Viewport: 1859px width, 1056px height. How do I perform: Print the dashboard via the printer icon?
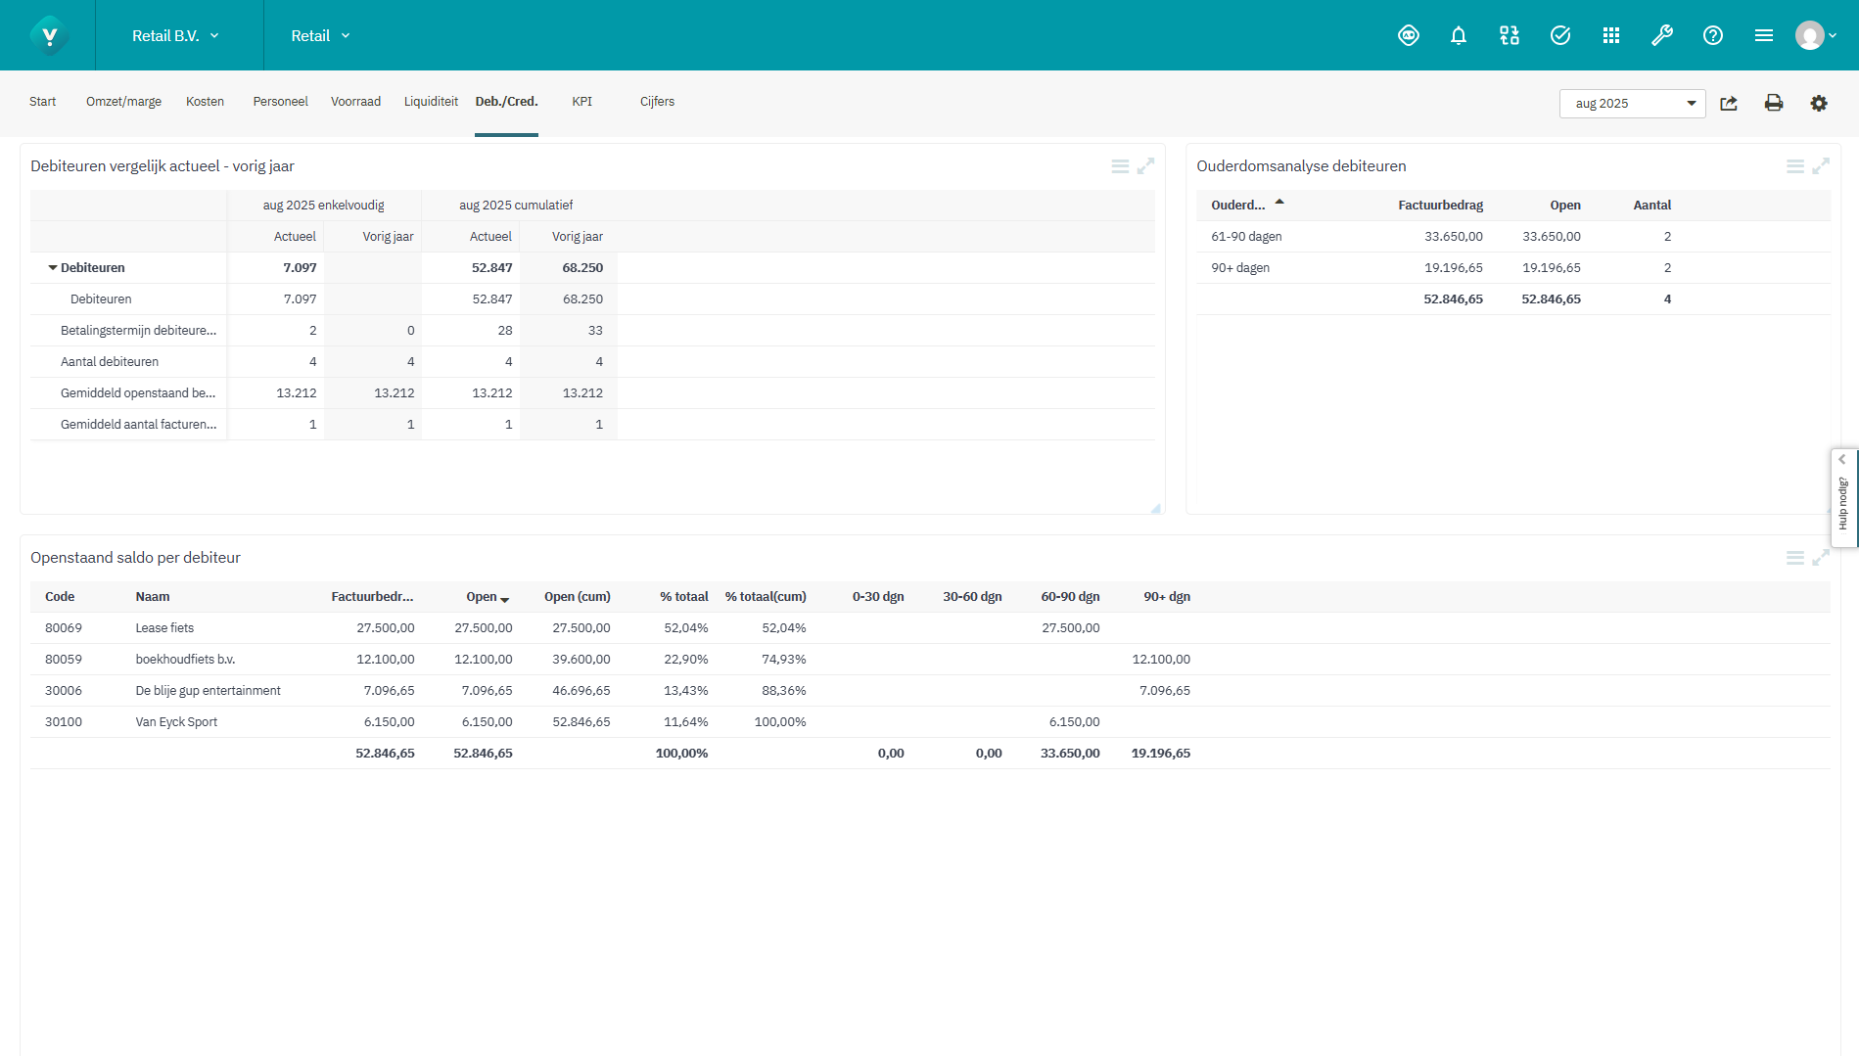pos(1774,103)
